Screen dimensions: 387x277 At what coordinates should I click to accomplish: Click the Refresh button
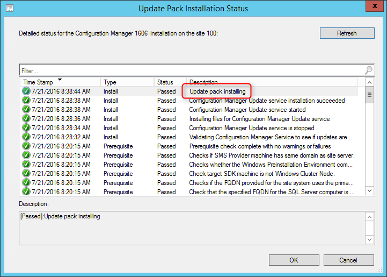(x=347, y=33)
